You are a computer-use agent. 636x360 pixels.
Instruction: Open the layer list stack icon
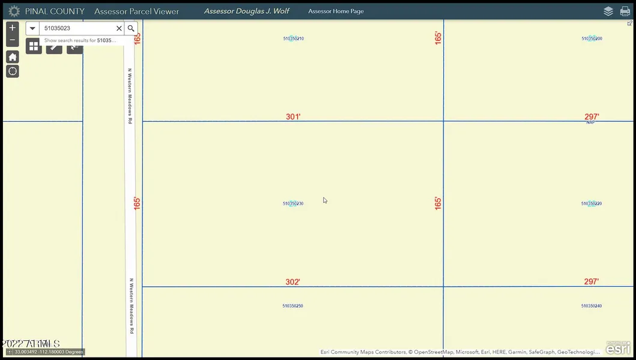pyautogui.click(x=608, y=11)
